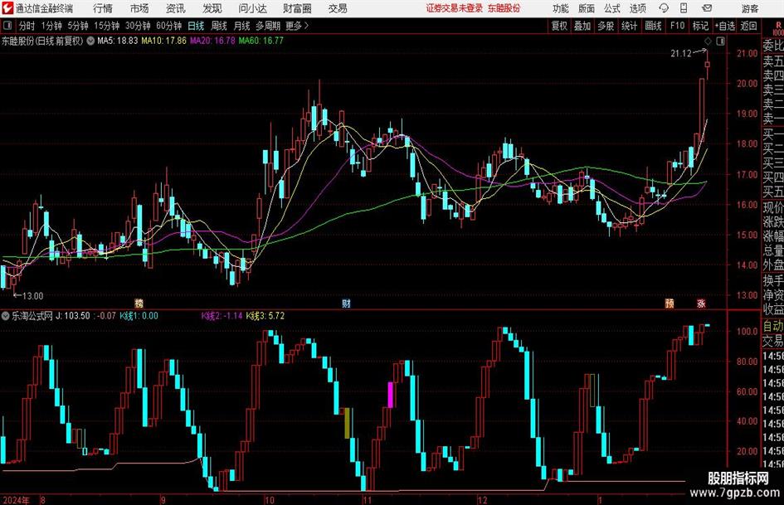Open the 多周期 multi-period view
Screen dimensions: 784x505
pos(268,26)
